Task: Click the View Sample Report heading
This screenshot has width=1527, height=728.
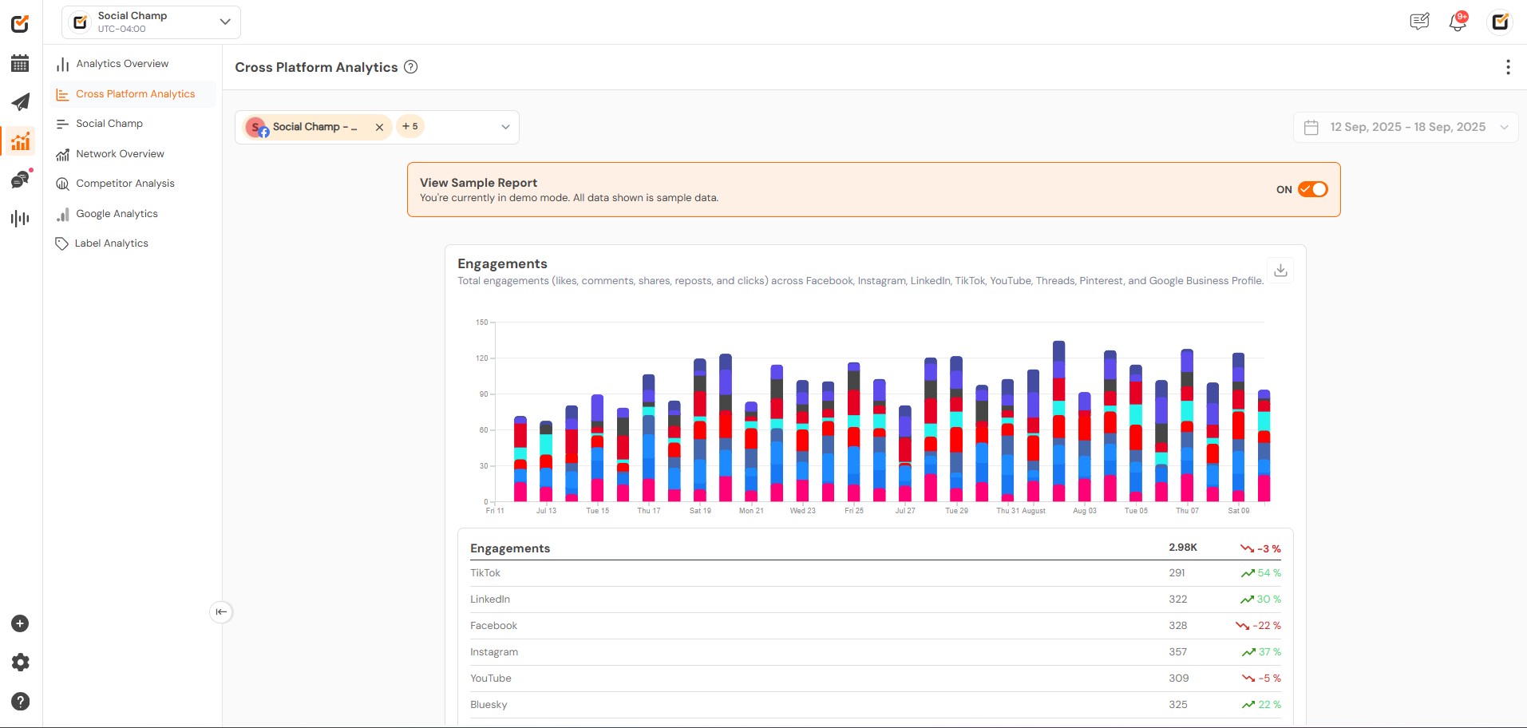Action: point(478,183)
